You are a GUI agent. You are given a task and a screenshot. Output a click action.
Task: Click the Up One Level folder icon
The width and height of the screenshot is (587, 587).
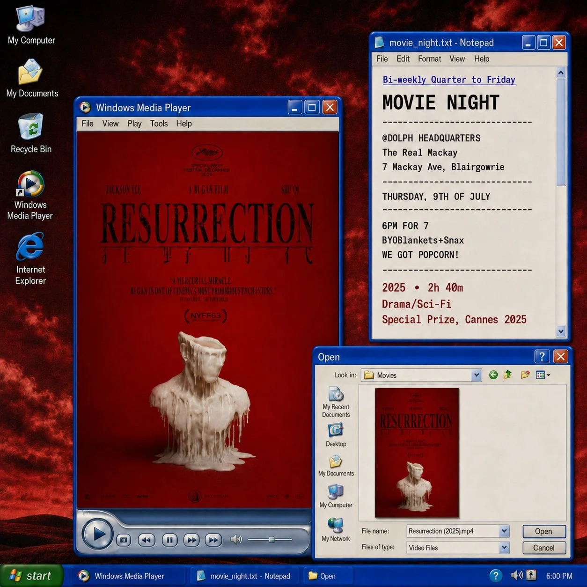pyautogui.click(x=508, y=374)
